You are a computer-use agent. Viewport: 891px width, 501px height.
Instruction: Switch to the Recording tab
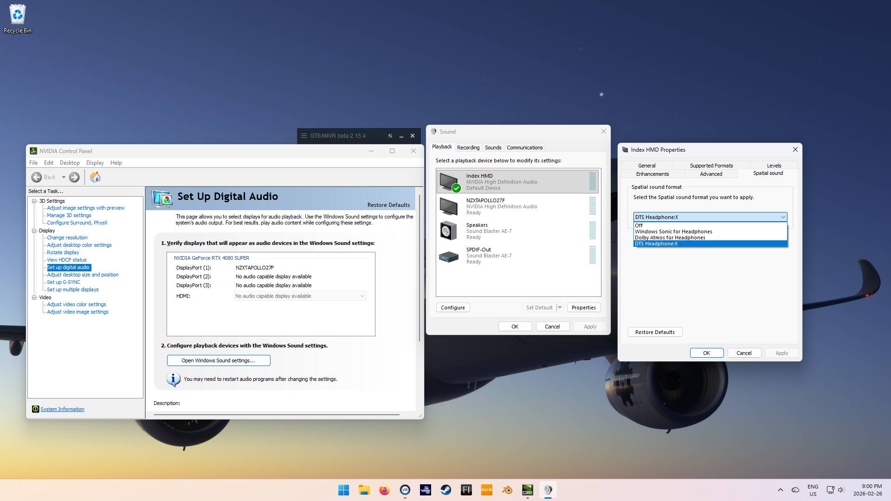click(468, 148)
